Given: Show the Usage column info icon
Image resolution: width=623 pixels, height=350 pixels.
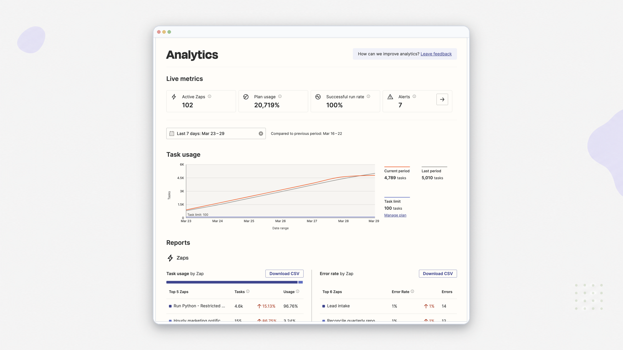Looking at the screenshot, I should tap(298, 291).
